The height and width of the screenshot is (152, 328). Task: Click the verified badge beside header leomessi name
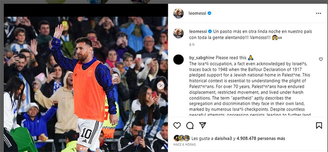point(209,13)
